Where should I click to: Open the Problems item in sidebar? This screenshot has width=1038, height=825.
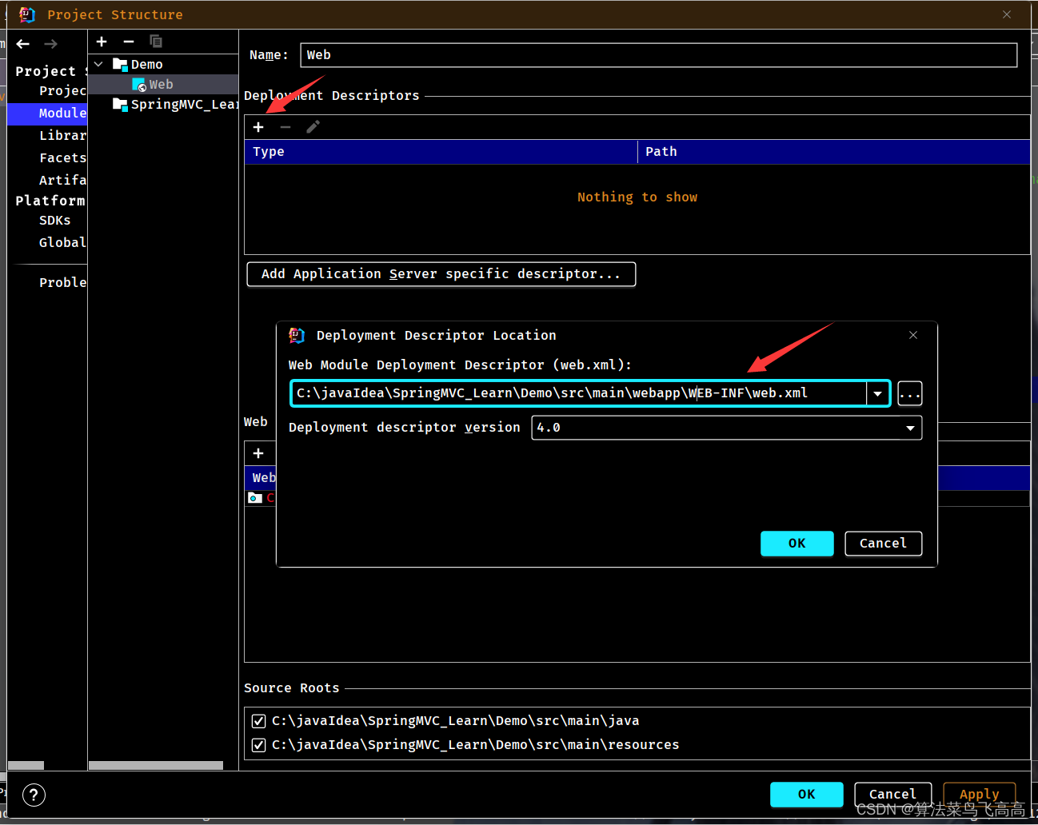tap(62, 283)
